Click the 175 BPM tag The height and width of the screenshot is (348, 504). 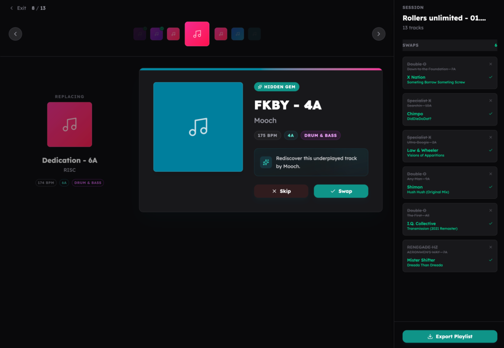click(x=267, y=135)
